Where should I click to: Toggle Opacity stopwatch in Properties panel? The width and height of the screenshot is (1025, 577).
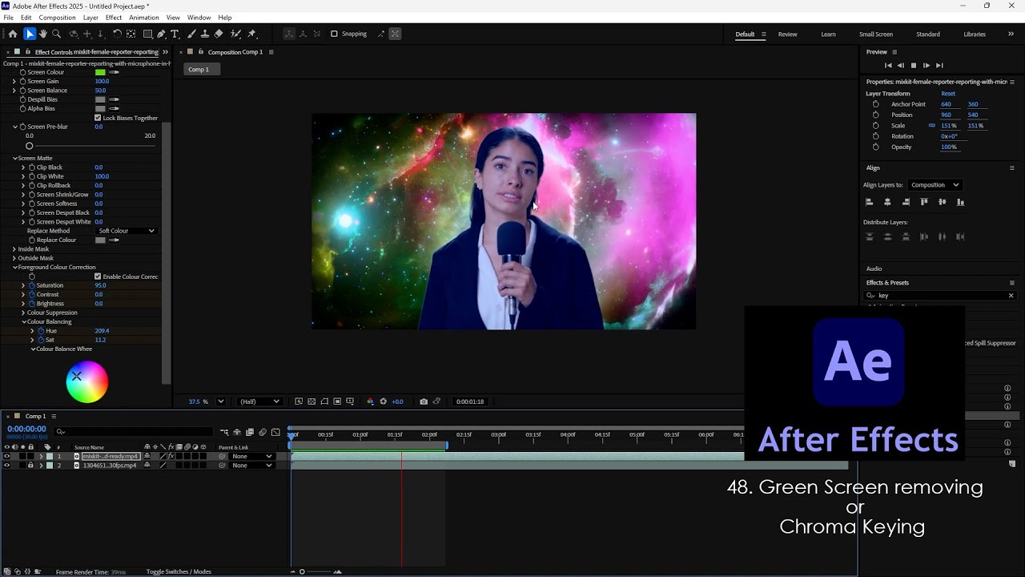pyautogui.click(x=875, y=147)
